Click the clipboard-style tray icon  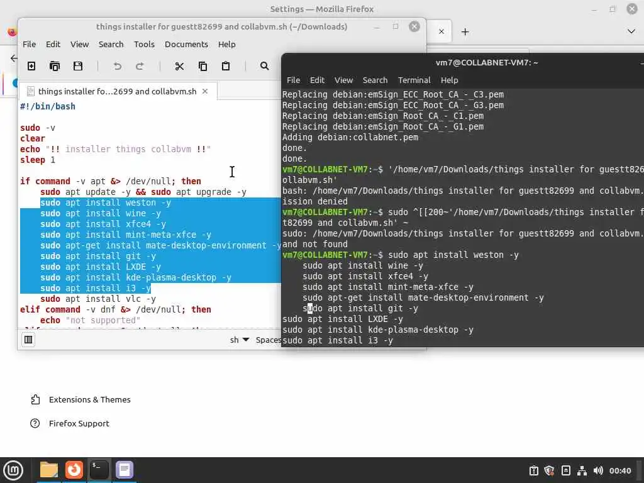(x=533, y=470)
